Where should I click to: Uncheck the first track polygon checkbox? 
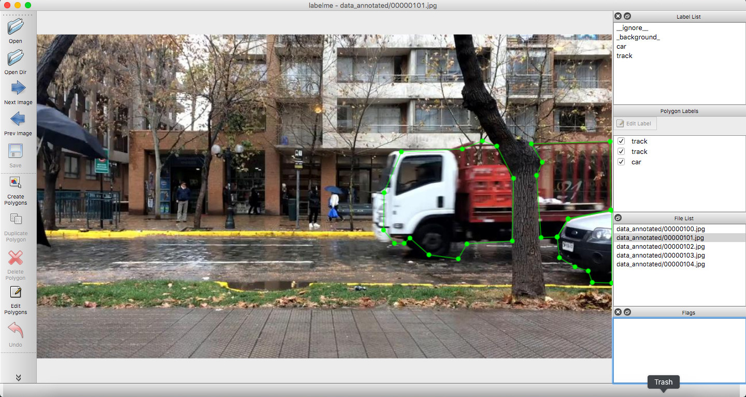(621, 141)
